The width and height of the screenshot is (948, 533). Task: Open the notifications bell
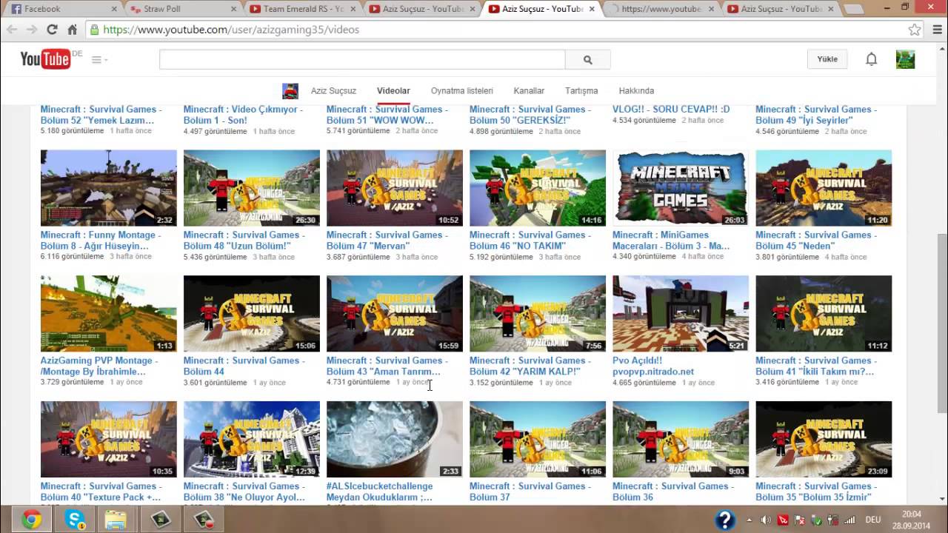point(872,59)
